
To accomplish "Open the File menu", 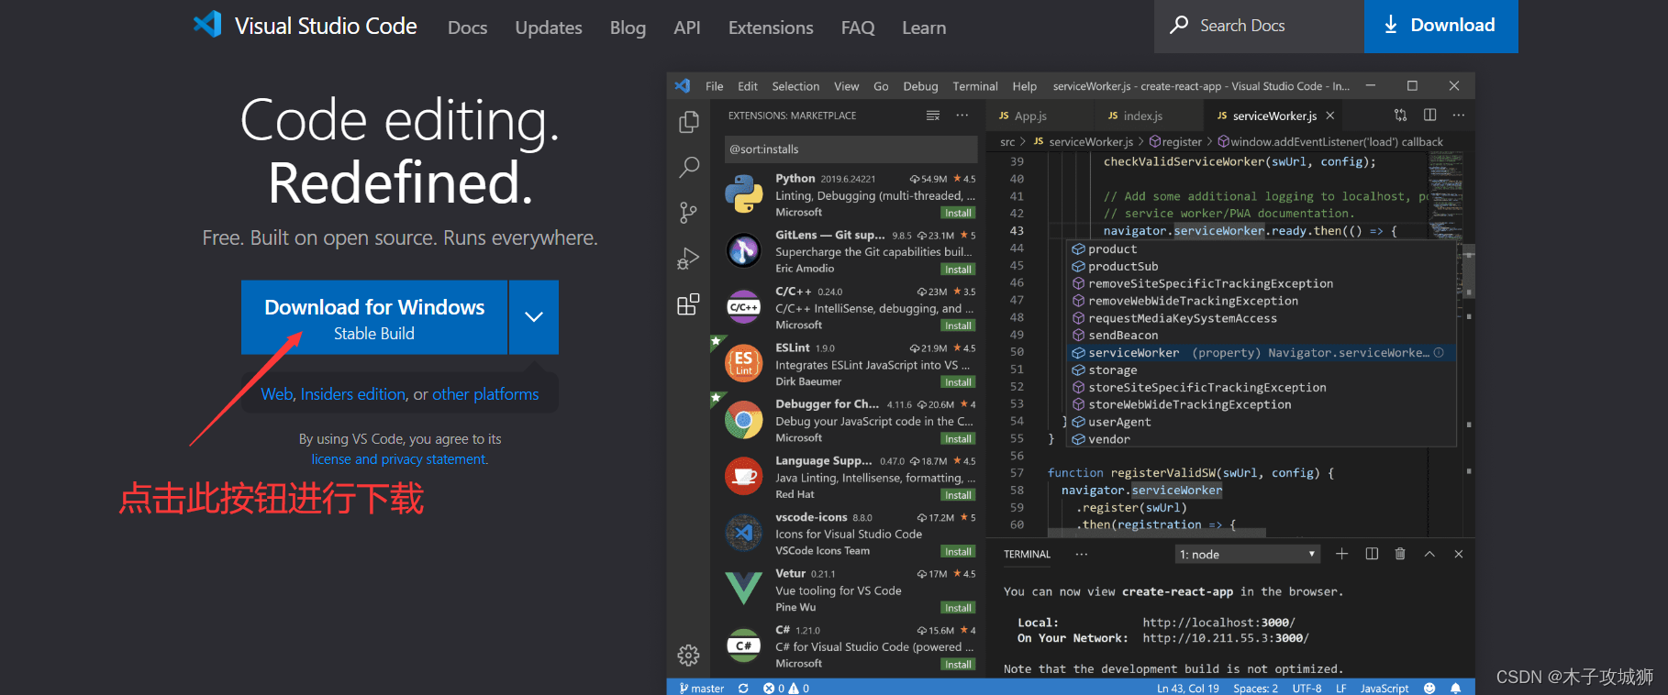I will [714, 86].
